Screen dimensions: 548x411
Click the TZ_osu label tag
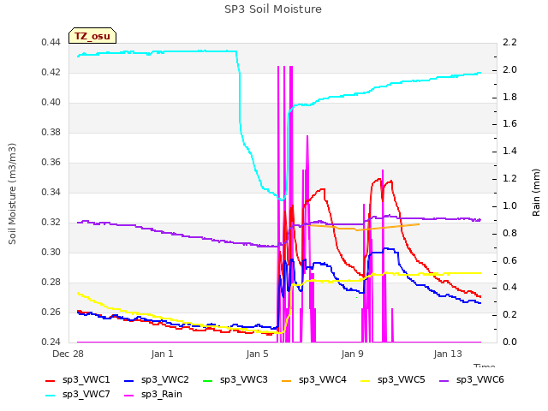(x=92, y=36)
